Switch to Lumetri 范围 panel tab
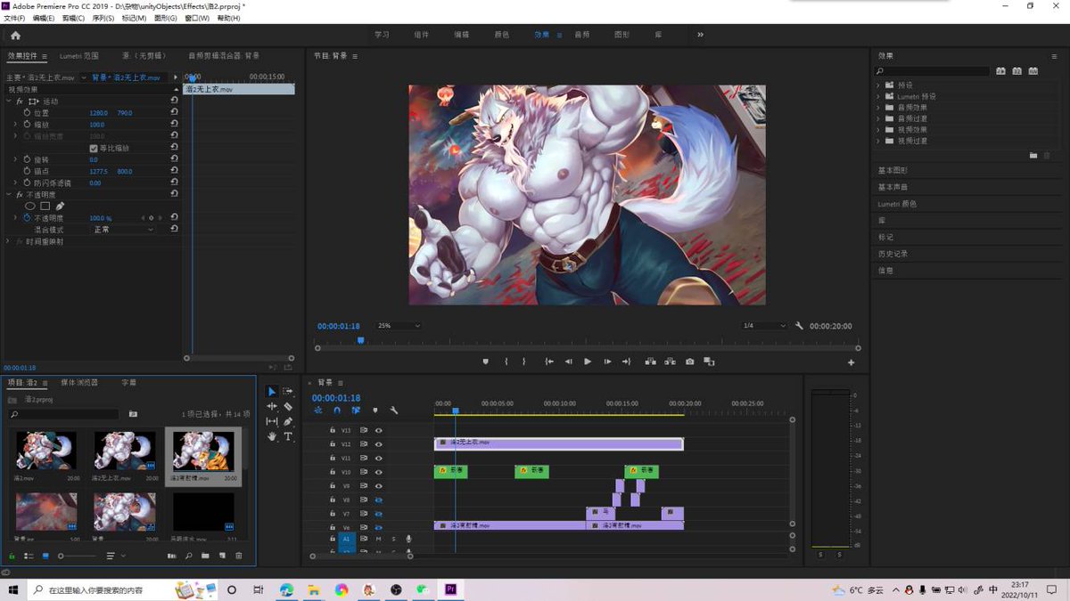The height and width of the screenshot is (601, 1070). point(79,56)
